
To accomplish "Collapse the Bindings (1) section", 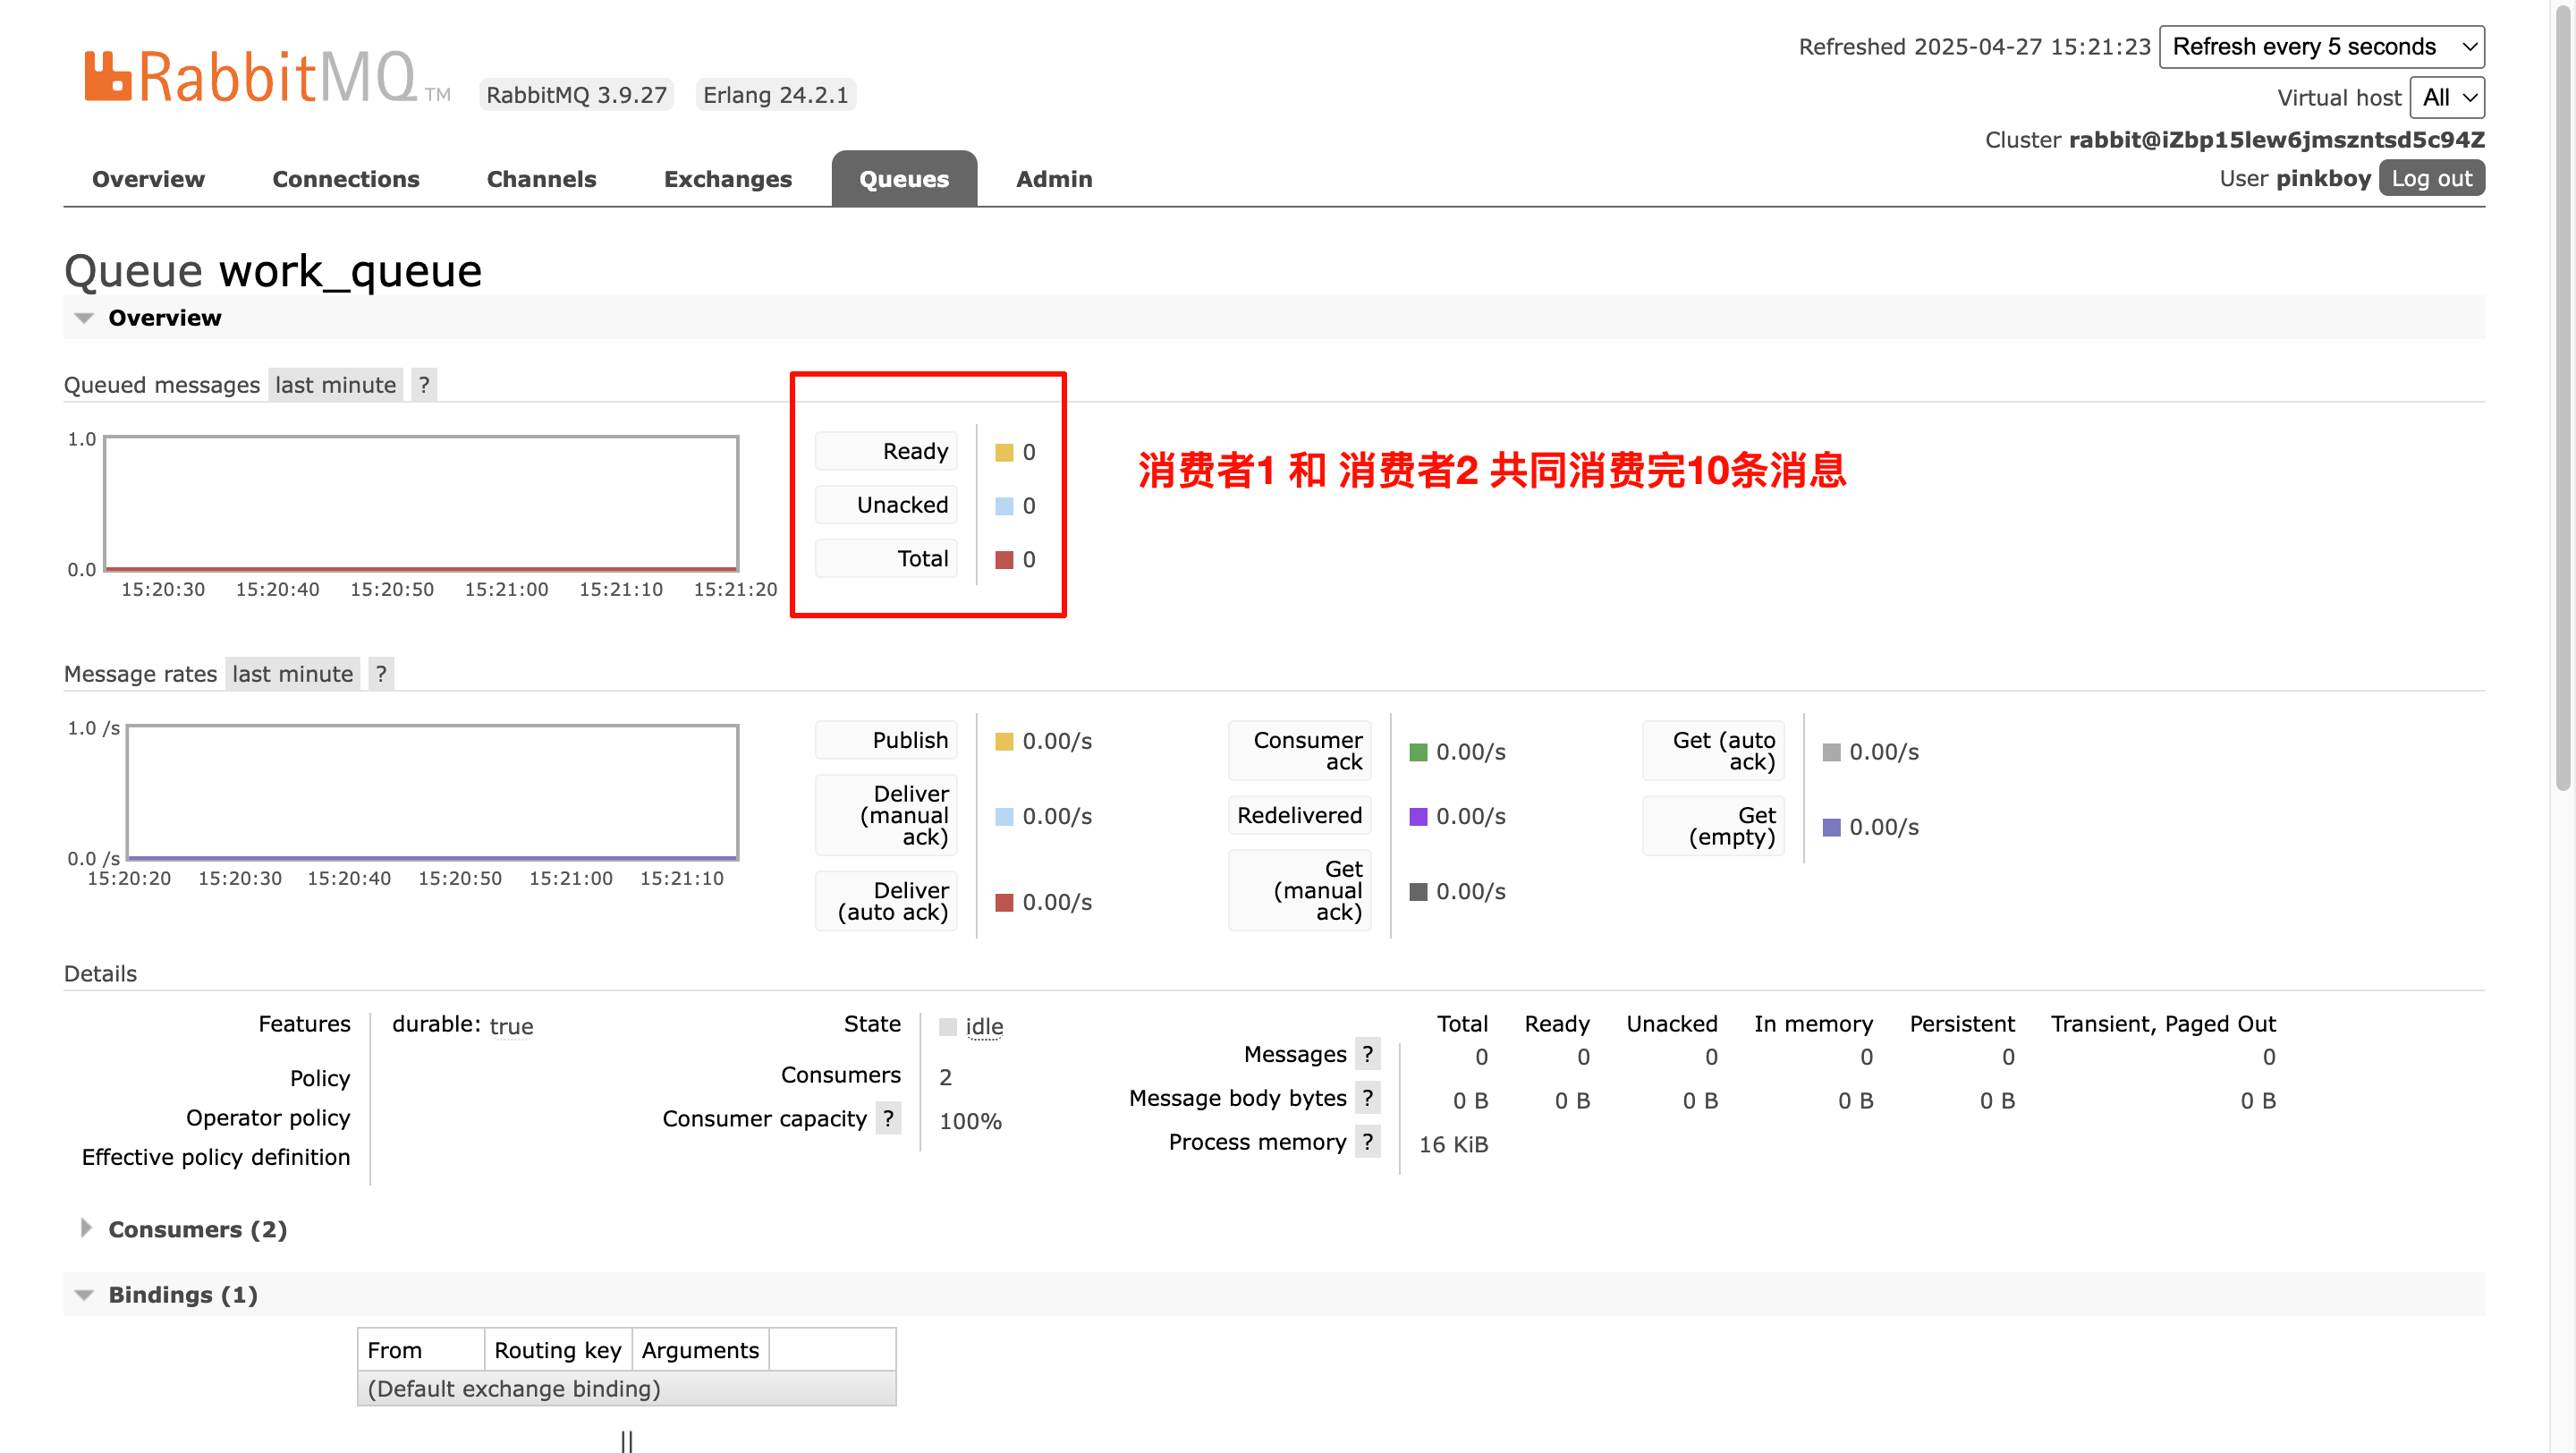I will 182,1295.
